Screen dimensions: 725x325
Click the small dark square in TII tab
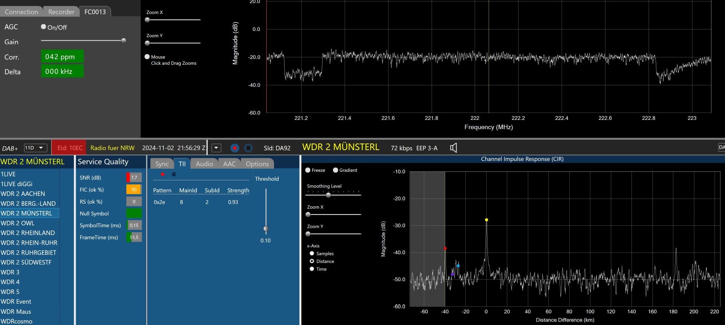[174, 175]
